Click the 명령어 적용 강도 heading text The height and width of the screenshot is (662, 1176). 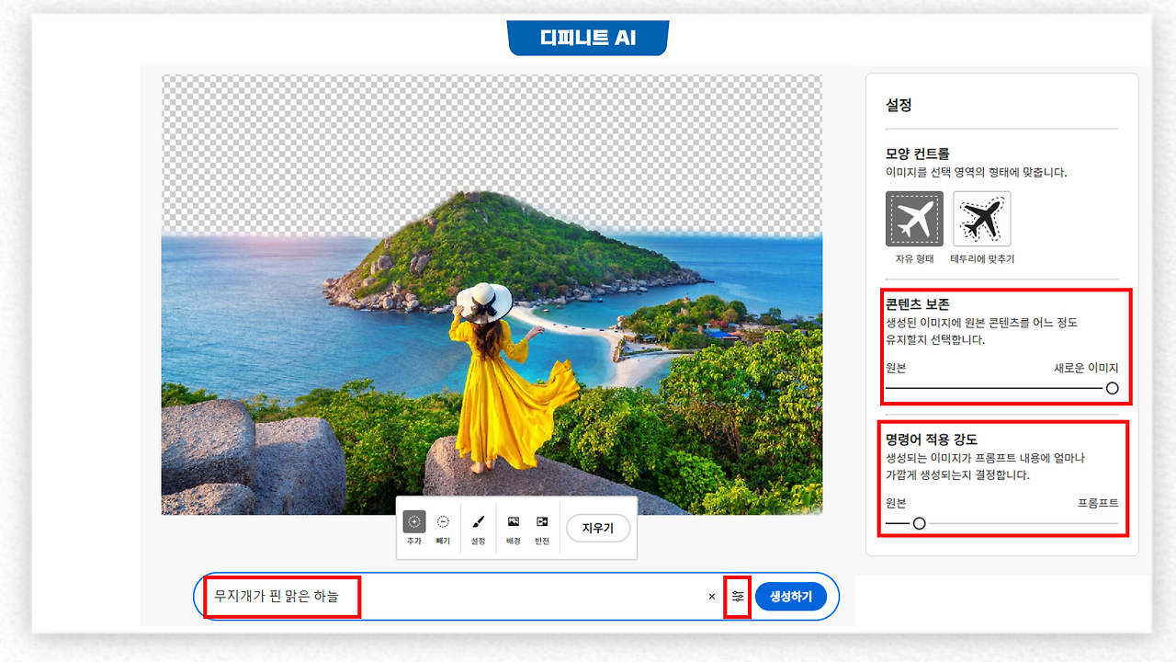[x=931, y=439]
